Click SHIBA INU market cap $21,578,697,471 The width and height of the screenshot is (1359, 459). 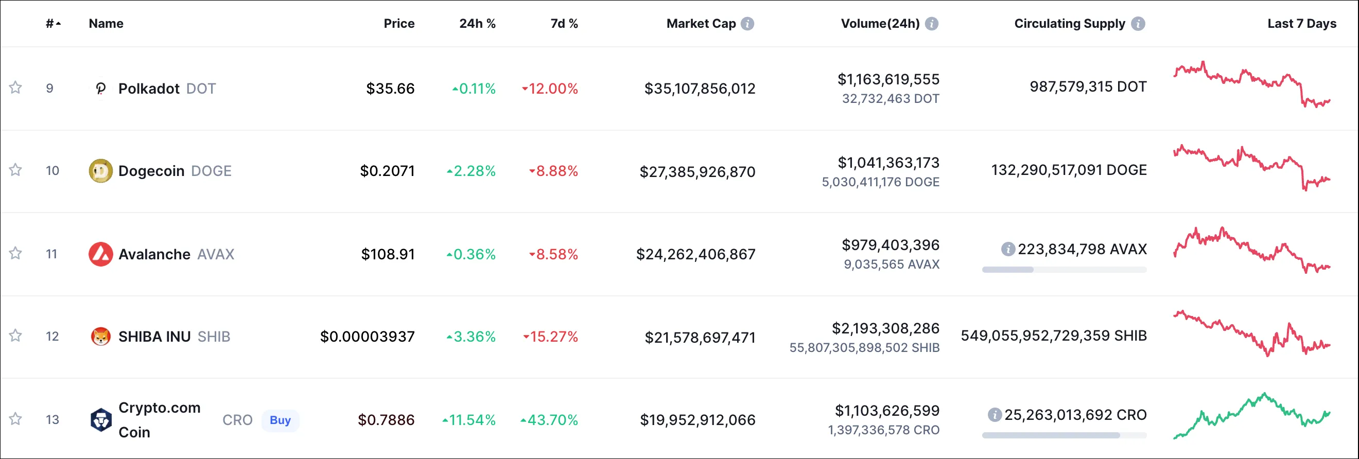click(x=700, y=337)
